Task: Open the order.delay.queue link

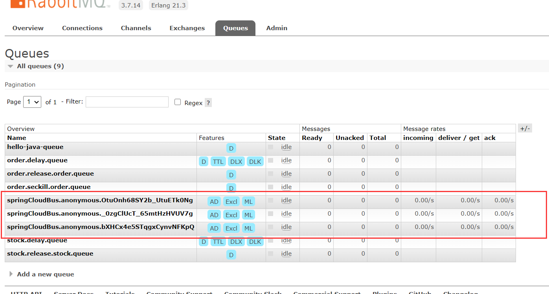Action: 37,160
